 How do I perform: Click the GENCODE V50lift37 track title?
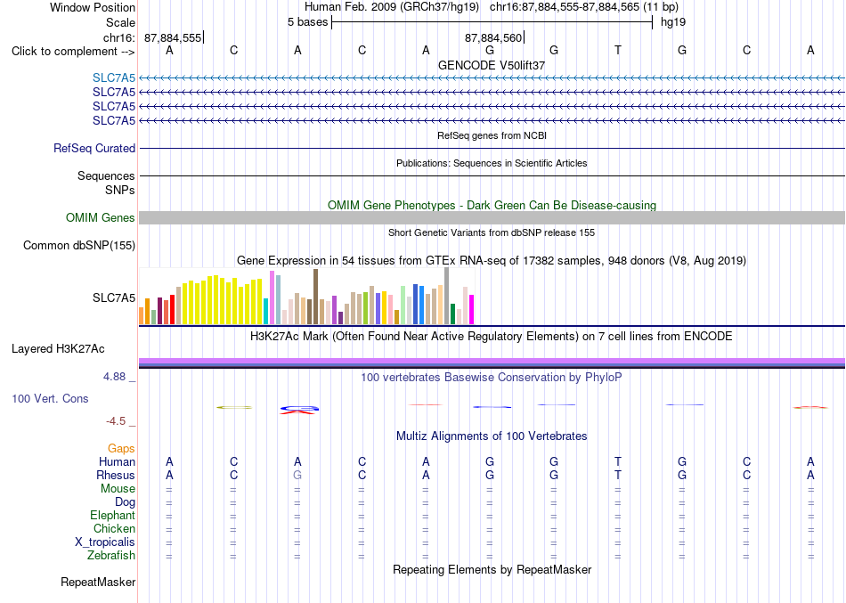pos(492,65)
